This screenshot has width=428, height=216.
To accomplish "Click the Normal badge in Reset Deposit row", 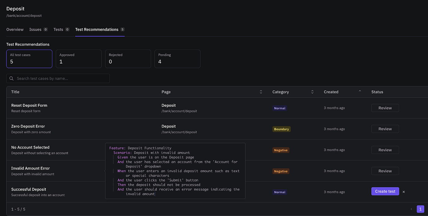I will tap(280, 108).
